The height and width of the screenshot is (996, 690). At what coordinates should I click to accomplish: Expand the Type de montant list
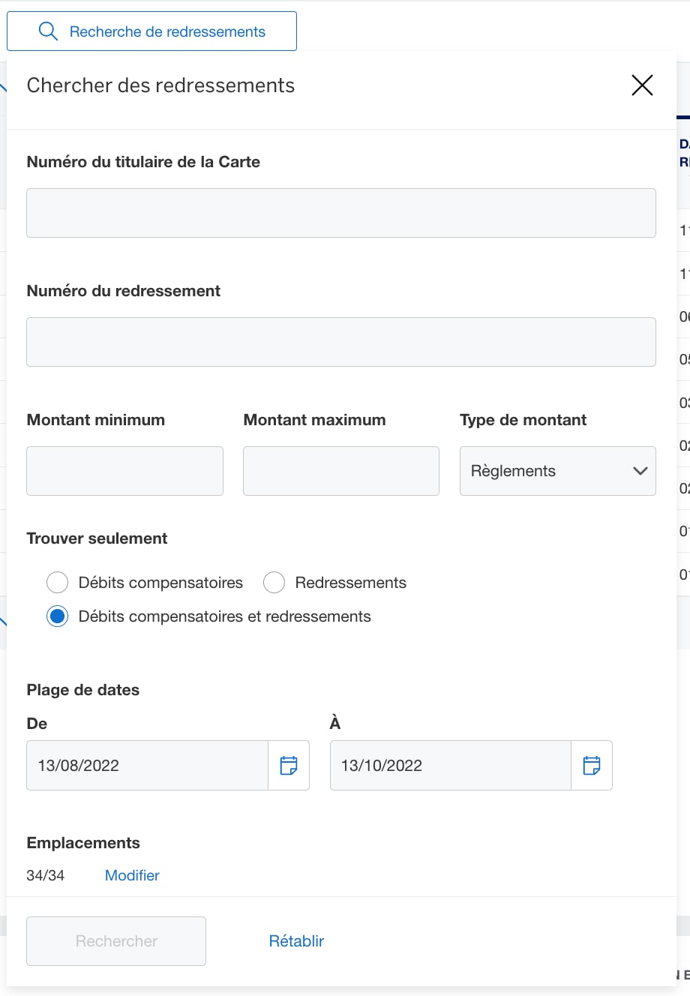[557, 471]
